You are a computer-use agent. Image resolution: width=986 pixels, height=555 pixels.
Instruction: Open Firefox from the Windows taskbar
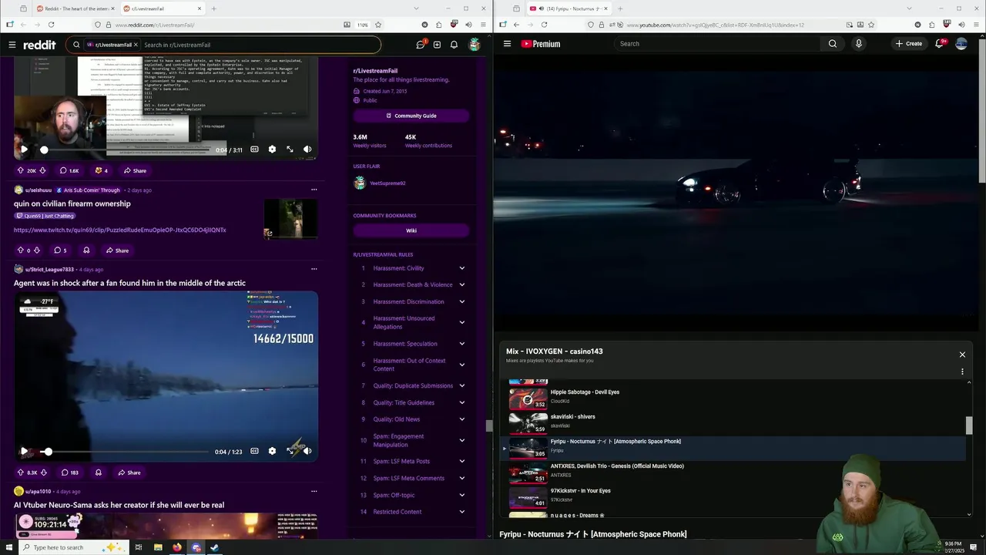click(177, 547)
